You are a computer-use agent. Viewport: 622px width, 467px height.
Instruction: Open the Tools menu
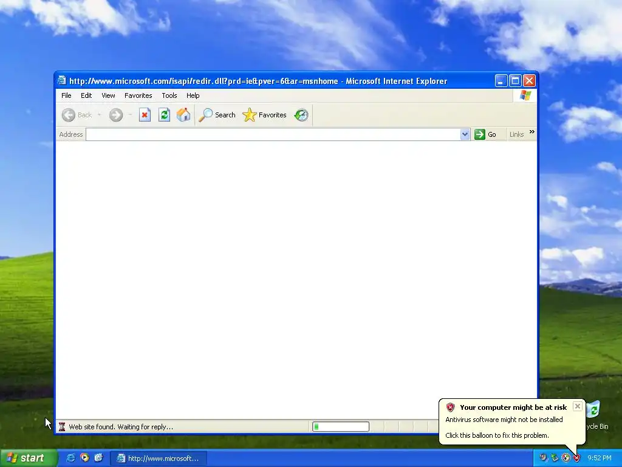[x=169, y=95]
